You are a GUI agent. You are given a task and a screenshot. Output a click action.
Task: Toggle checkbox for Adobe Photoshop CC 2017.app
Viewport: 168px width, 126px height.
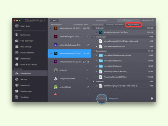(x=96, y=32)
